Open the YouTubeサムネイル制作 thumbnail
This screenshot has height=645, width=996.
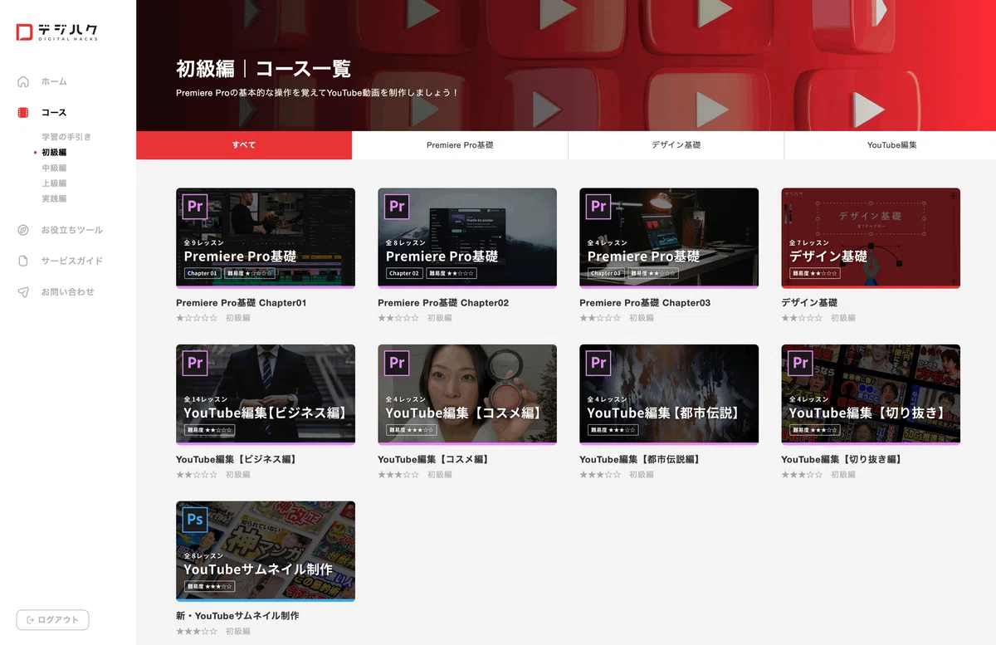266,551
